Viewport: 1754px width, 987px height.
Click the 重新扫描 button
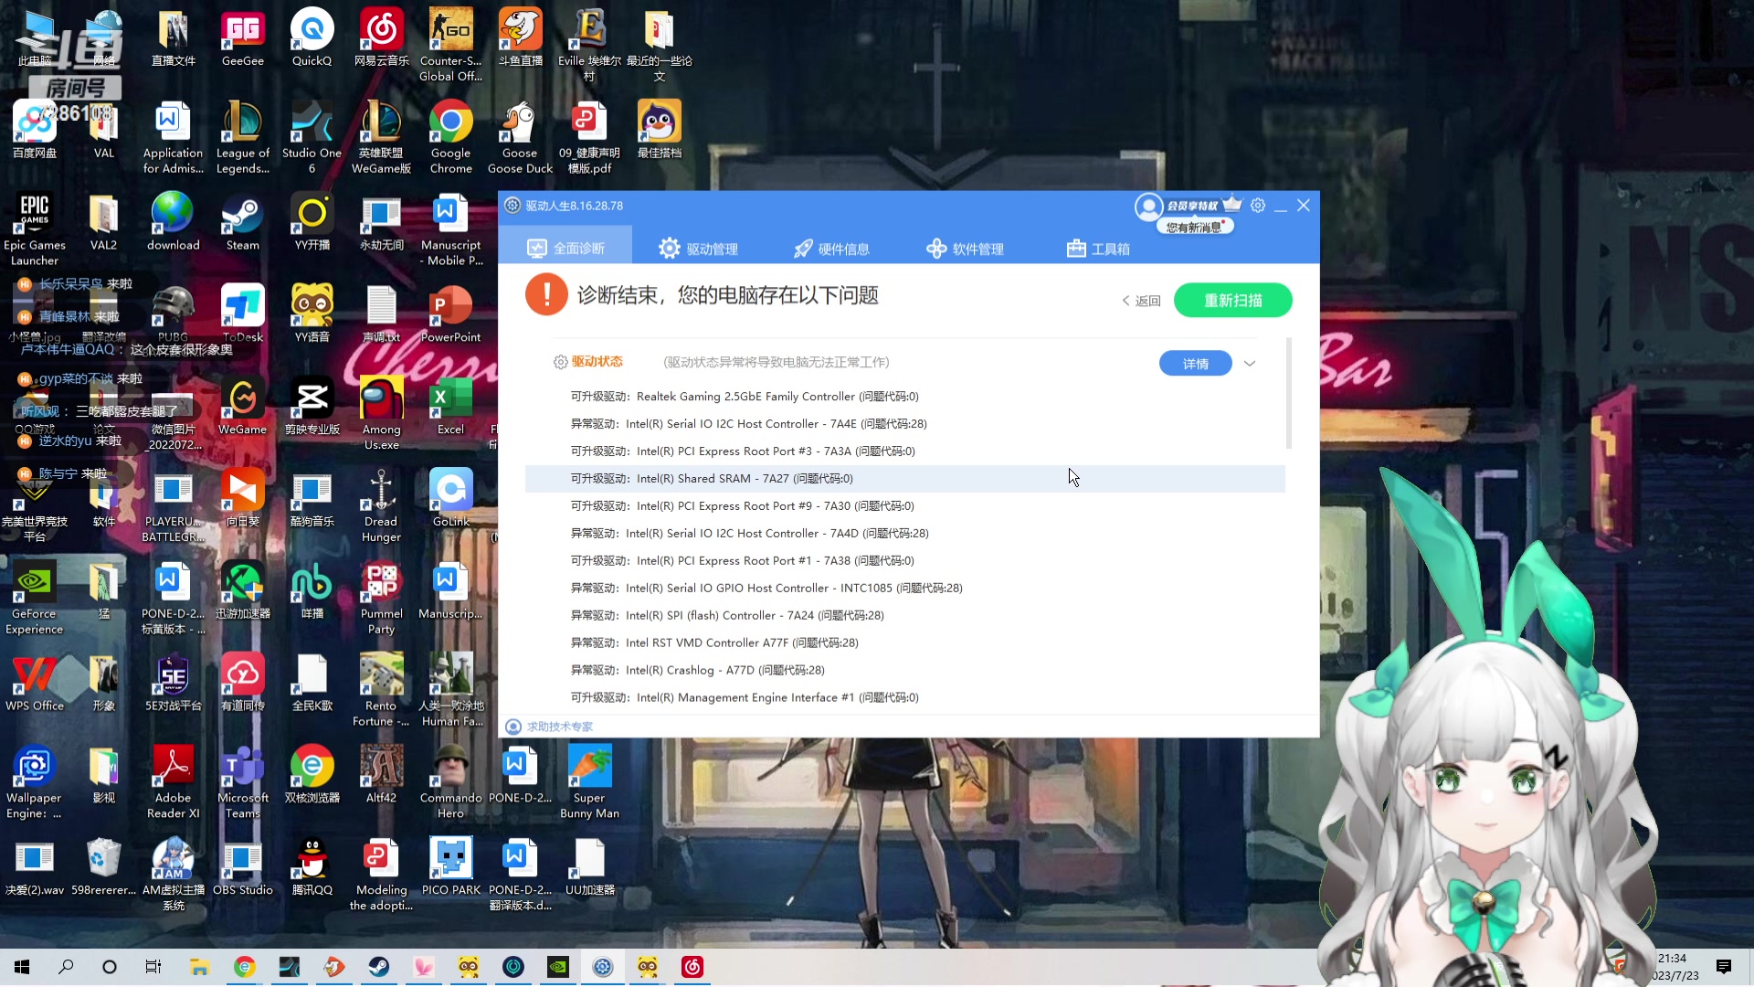1232,301
